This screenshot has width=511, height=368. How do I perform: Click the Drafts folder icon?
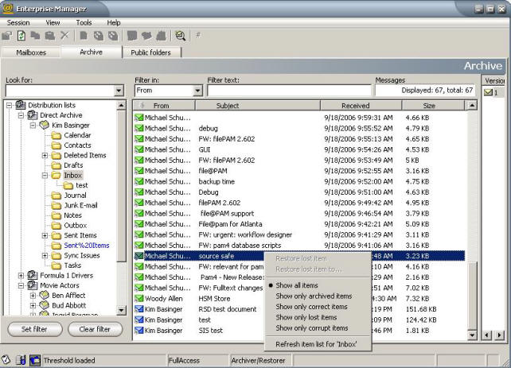click(57, 165)
